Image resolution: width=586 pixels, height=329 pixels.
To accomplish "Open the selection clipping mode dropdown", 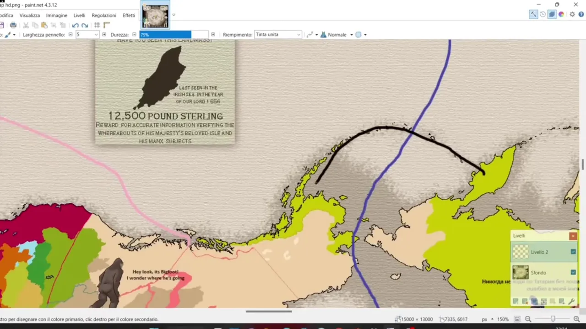I will pos(361,35).
